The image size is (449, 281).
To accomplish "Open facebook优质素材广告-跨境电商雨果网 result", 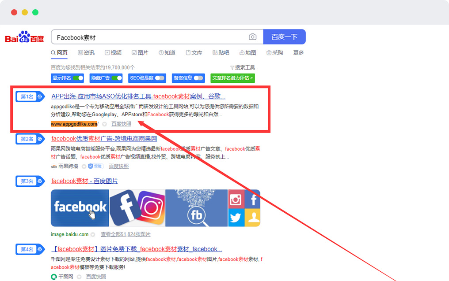I will click(x=104, y=139).
